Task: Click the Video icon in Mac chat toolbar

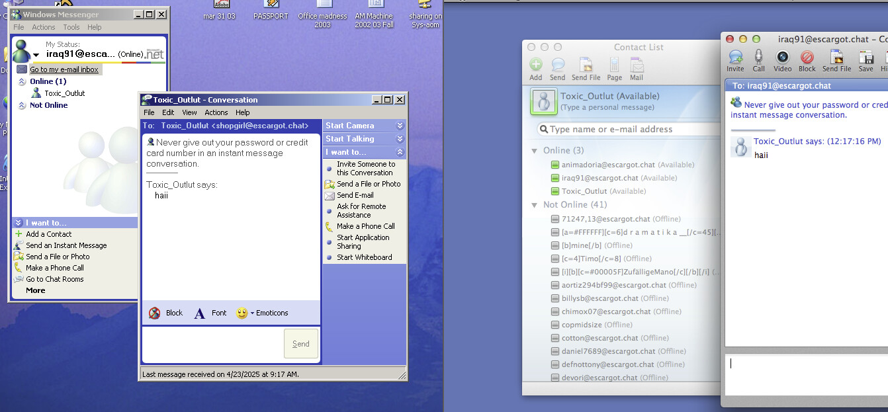Action: pyautogui.click(x=783, y=57)
